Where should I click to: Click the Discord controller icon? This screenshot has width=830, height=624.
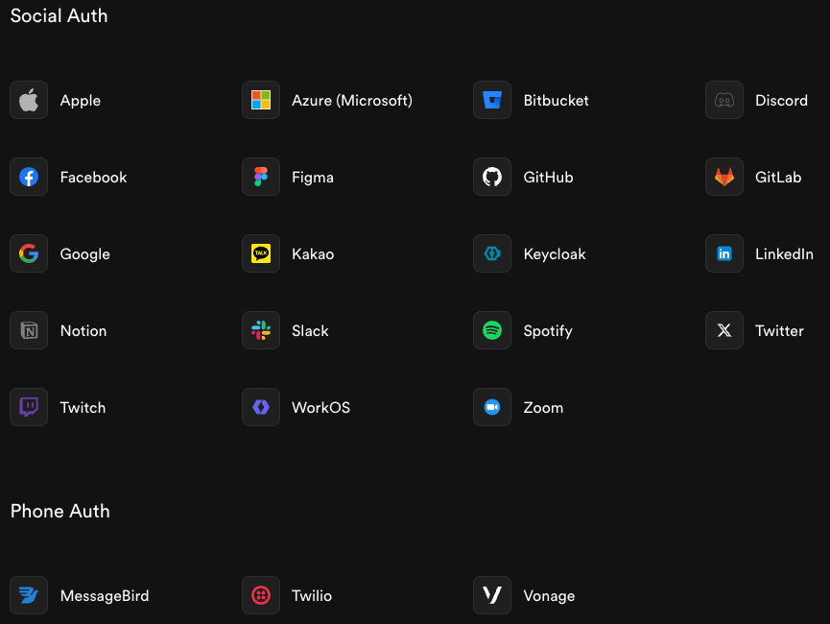click(724, 100)
